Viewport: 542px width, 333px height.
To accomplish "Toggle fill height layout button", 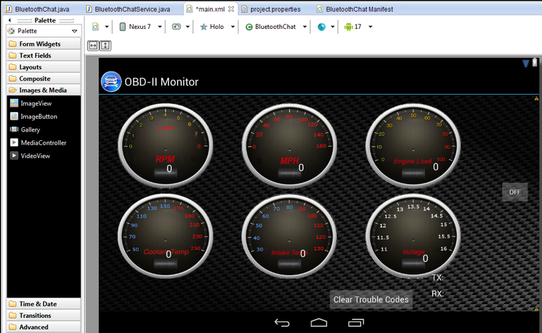I will (106, 46).
